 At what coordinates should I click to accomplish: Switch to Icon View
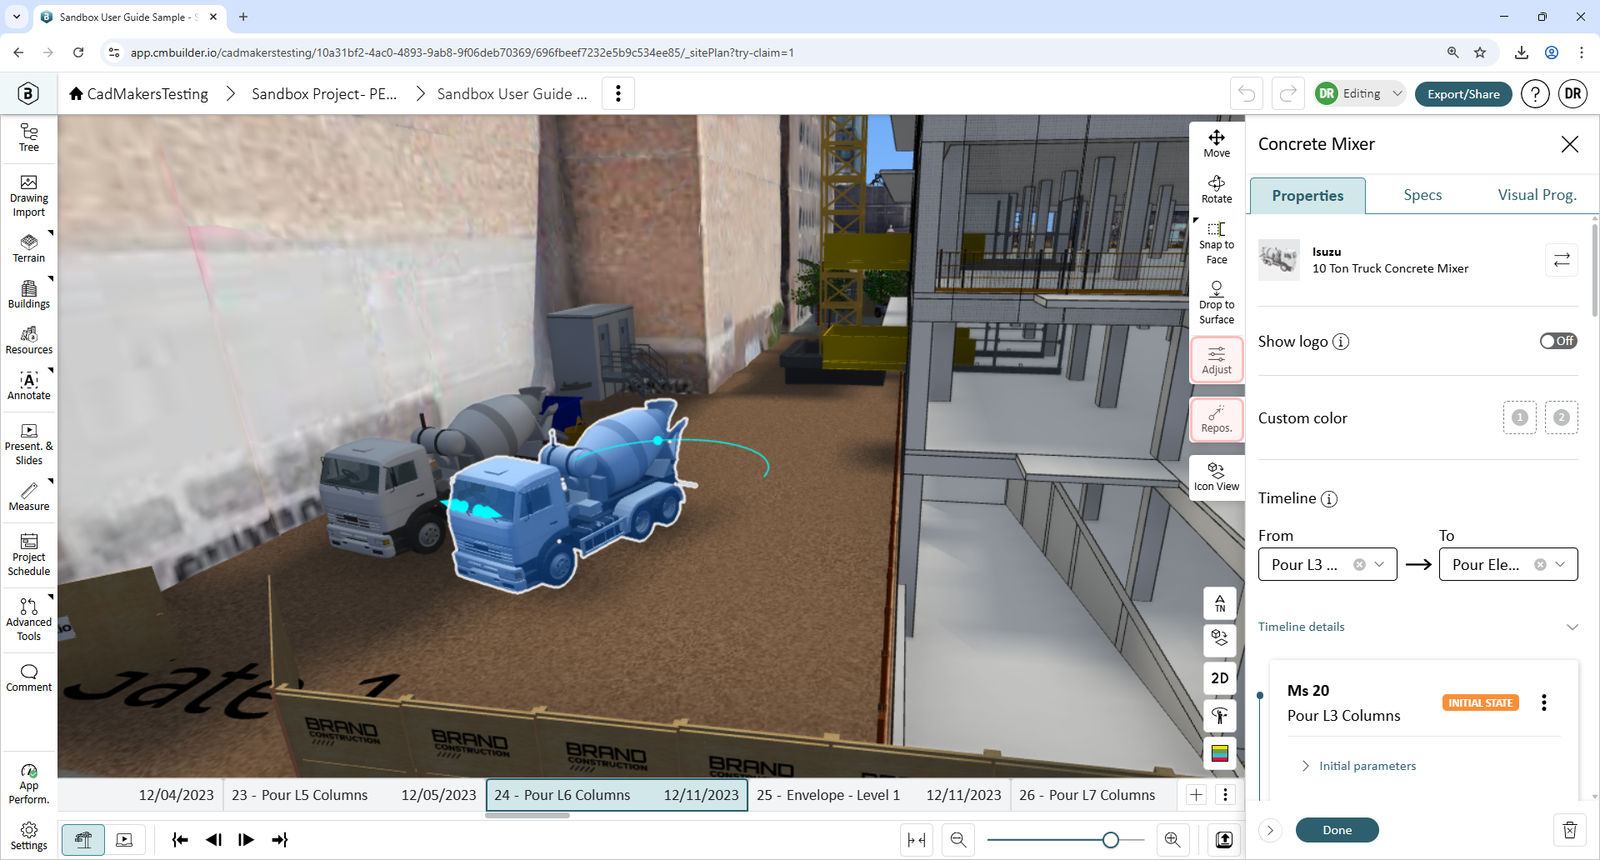[x=1217, y=477]
